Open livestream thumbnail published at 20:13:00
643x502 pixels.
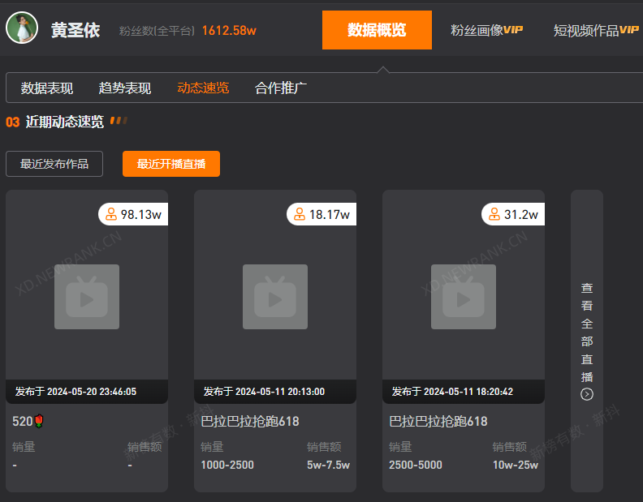[275, 297]
